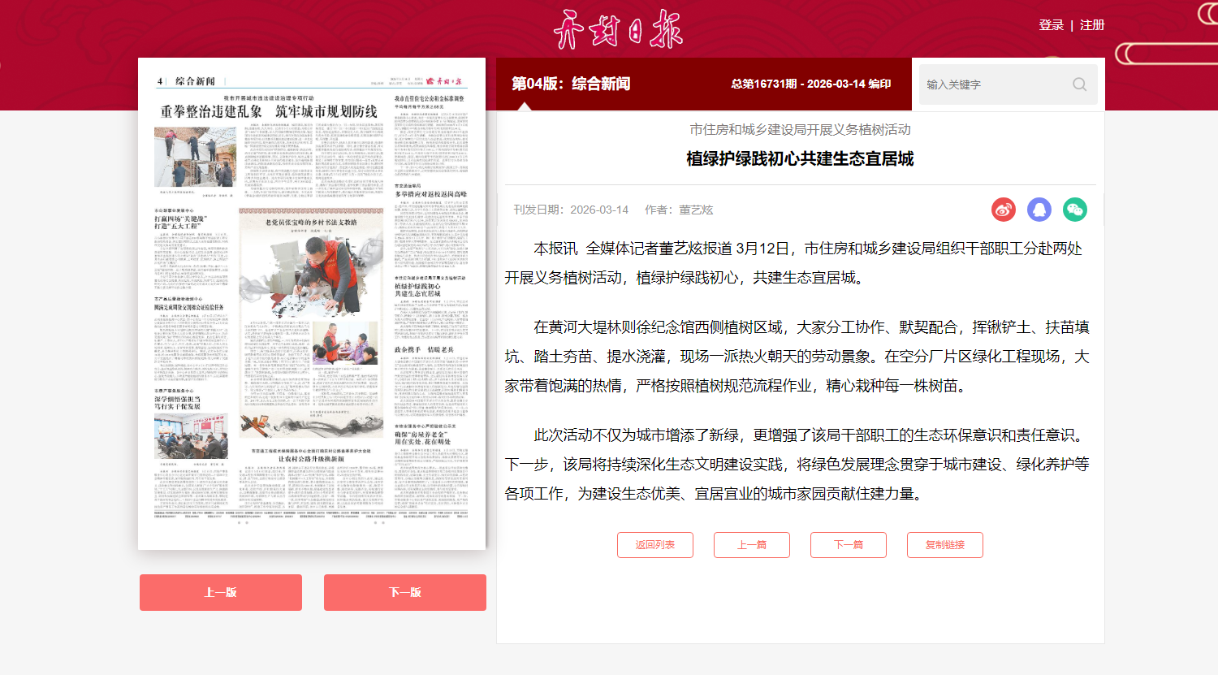Open headline 重拳整治违建乱象 on newspaper page
The height and width of the screenshot is (675, 1218).
tap(269, 111)
